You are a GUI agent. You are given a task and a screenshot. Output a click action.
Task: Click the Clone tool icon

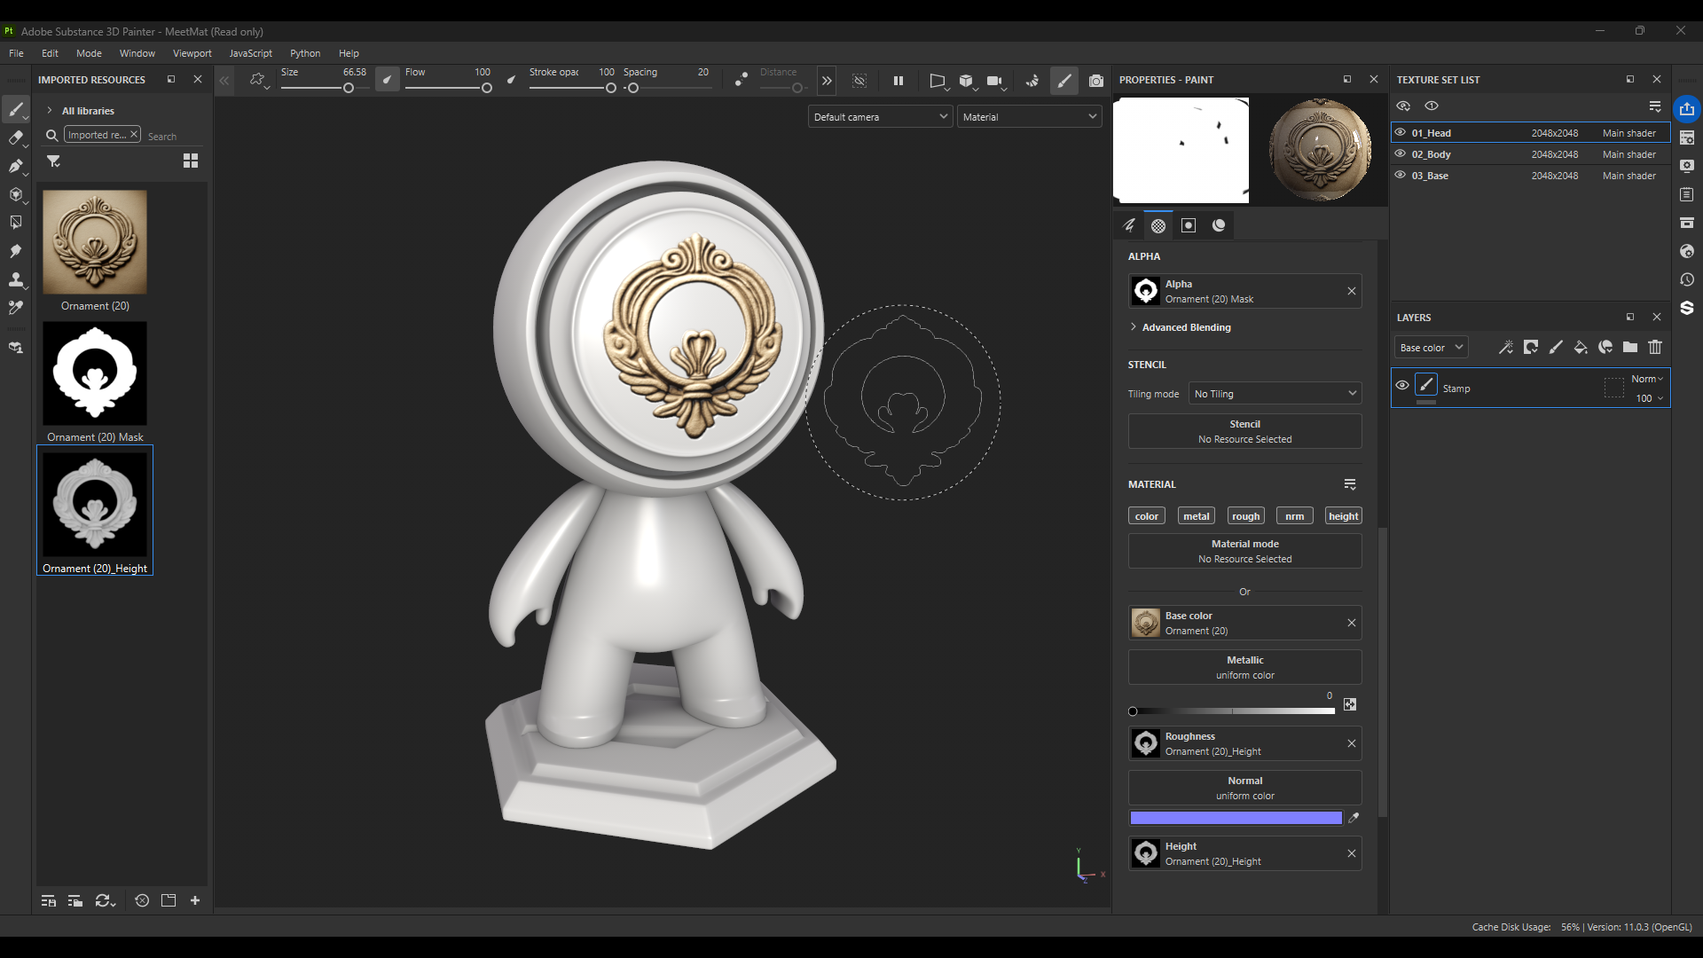(15, 279)
